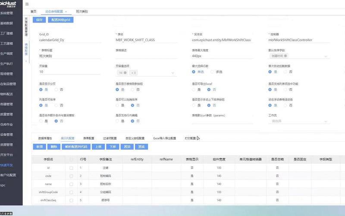Close the 动态表格配置 tab
The width and height of the screenshot is (345, 216).
pos(66,12)
